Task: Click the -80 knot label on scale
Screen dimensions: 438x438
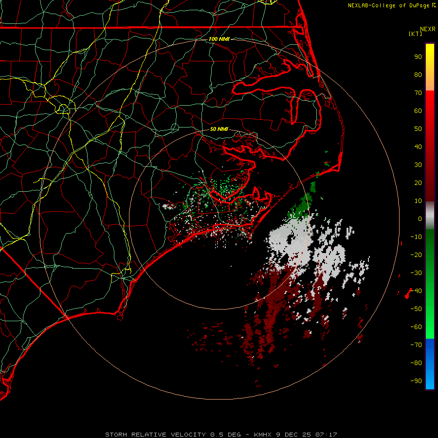Action: click(x=416, y=363)
